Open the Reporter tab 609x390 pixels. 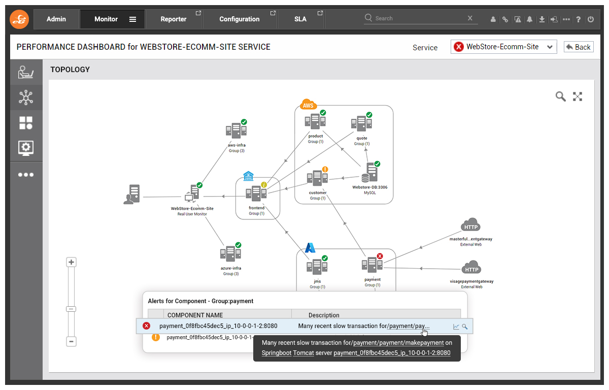(174, 19)
